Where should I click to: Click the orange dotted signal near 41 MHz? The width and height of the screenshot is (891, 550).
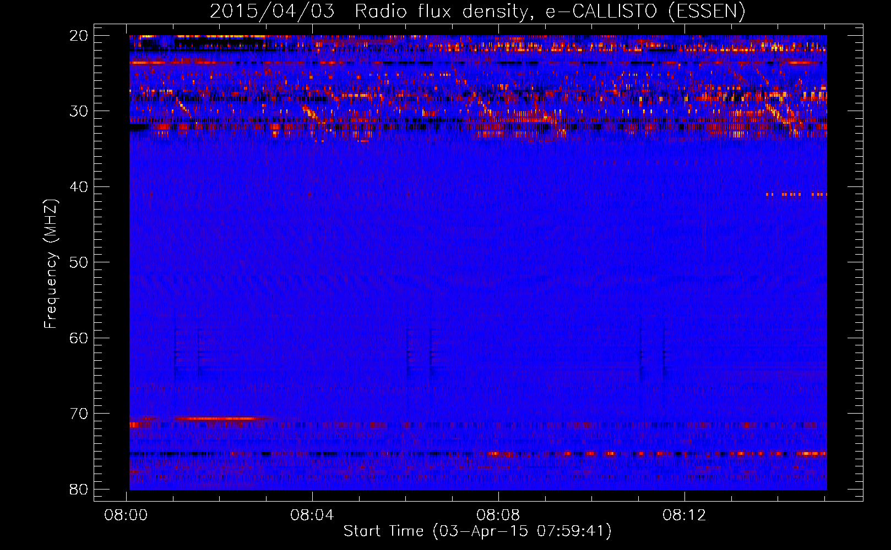(x=796, y=194)
